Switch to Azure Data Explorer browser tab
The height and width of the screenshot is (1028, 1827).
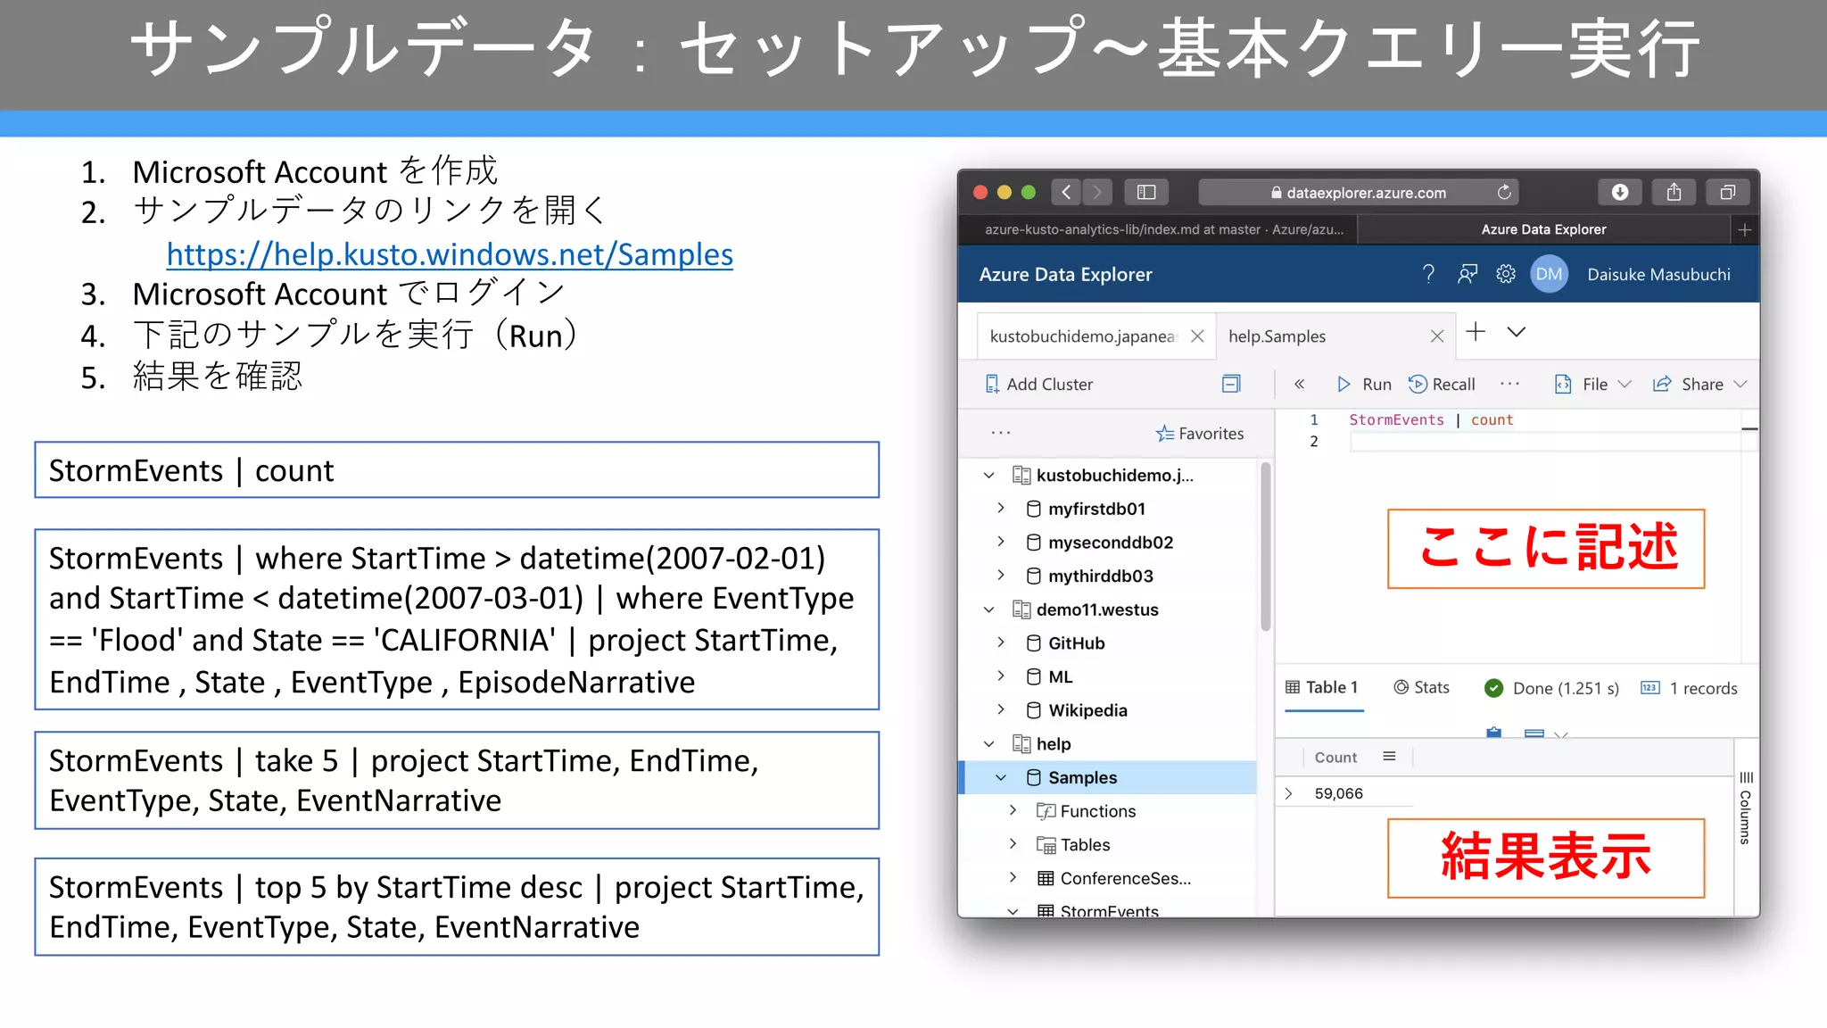pyautogui.click(x=1543, y=229)
